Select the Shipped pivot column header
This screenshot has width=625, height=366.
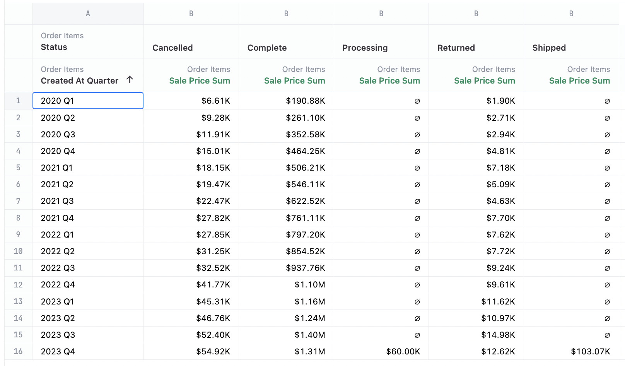pyautogui.click(x=549, y=48)
